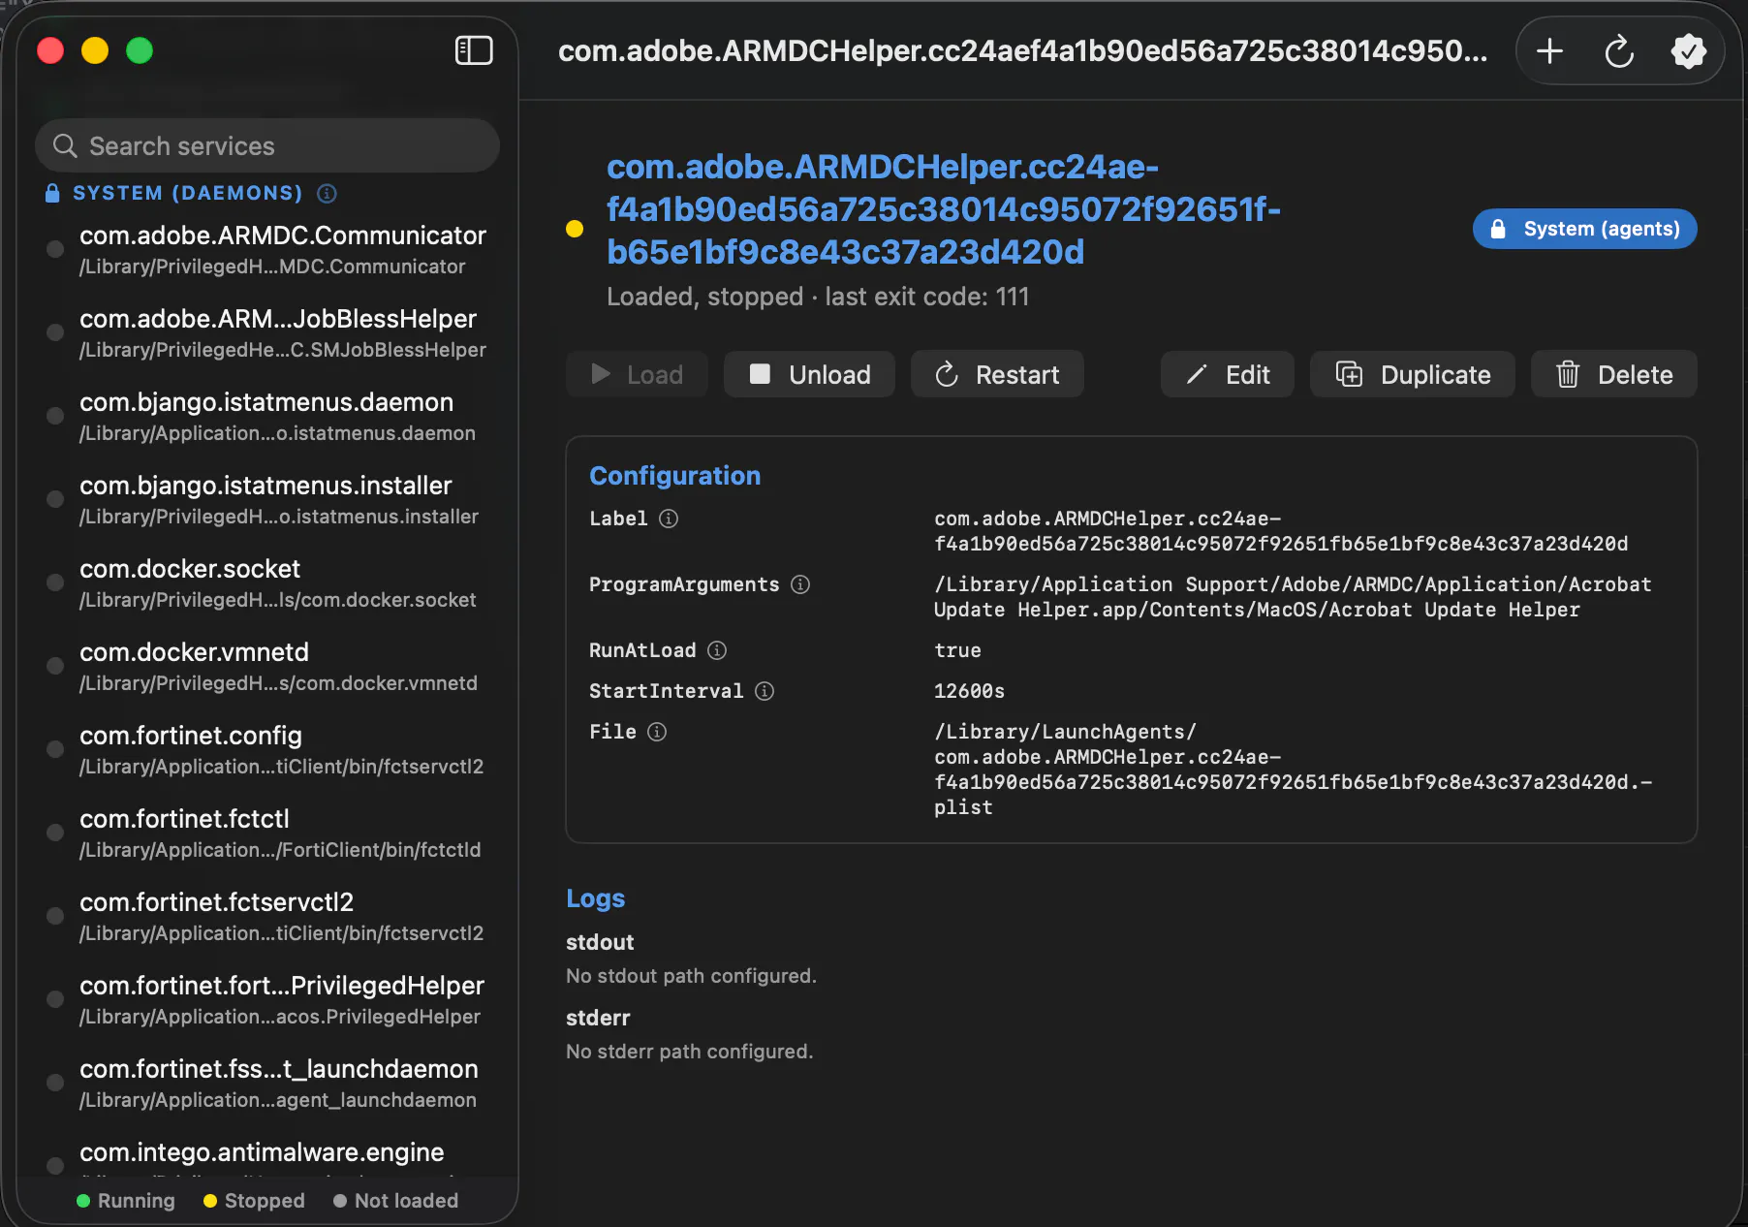Click the refresh services icon

[x=1619, y=50]
